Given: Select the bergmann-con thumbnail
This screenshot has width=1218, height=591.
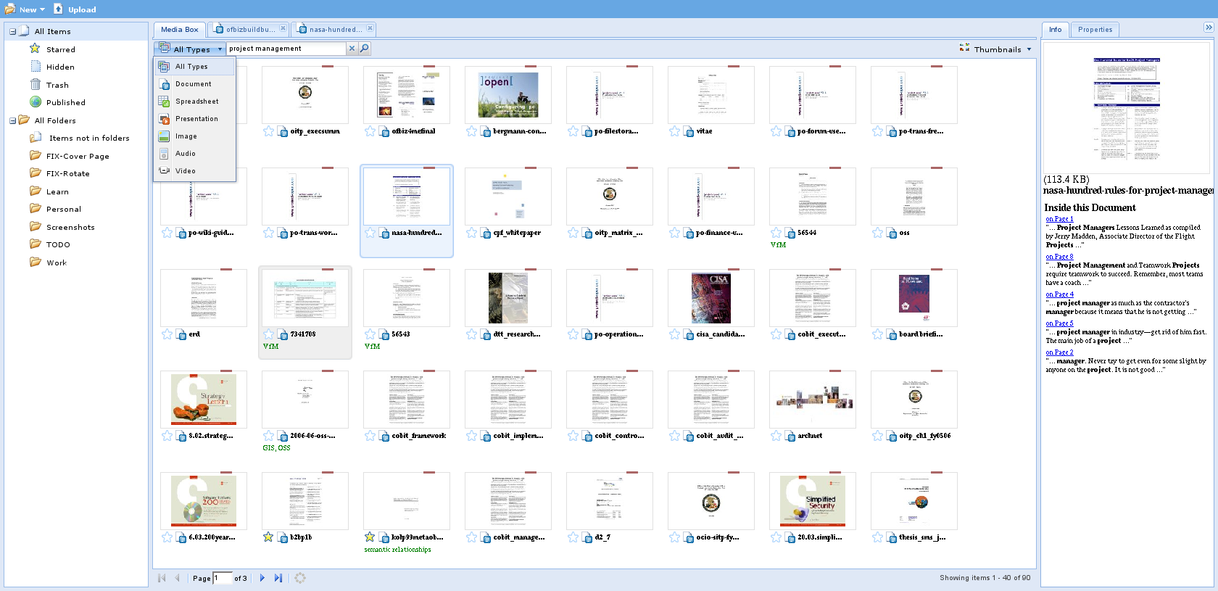Looking at the screenshot, I should pos(508,95).
